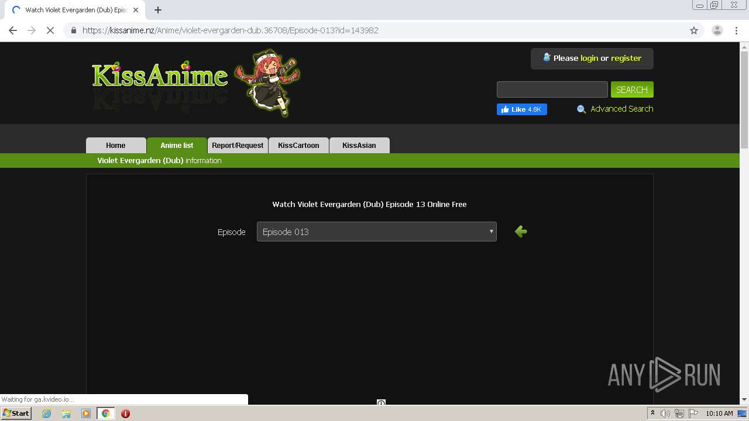749x421 pixels.
Task: Open the Episode 013 dropdown
Action: point(377,232)
